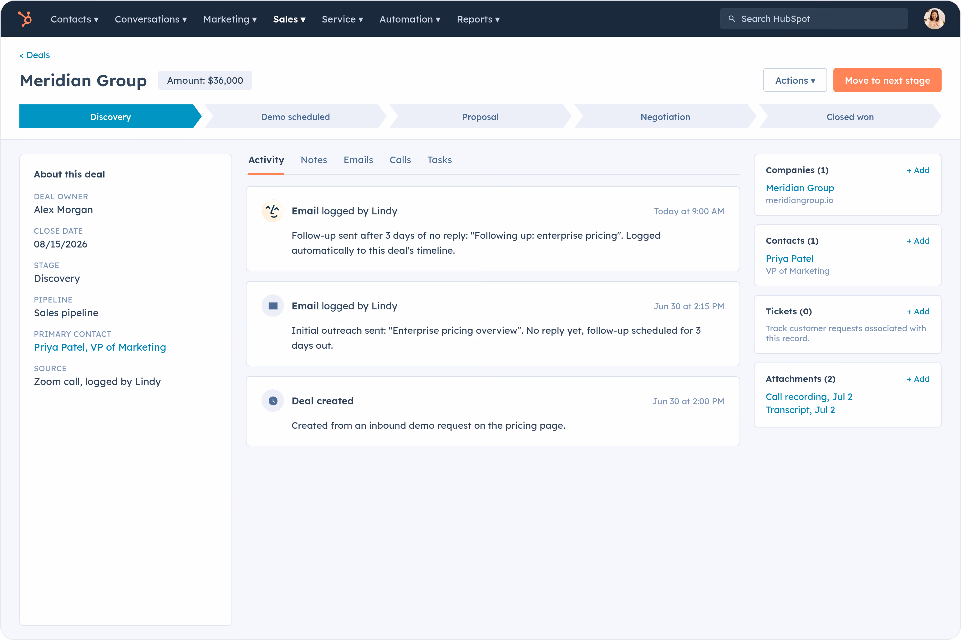Click the Lindy face icon on today's email
Image resolution: width=961 pixels, height=640 pixels.
click(x=272, y=211)
